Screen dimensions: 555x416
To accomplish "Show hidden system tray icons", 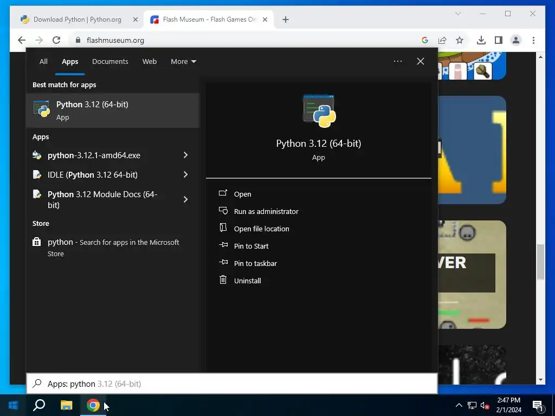I will (459, 405).
